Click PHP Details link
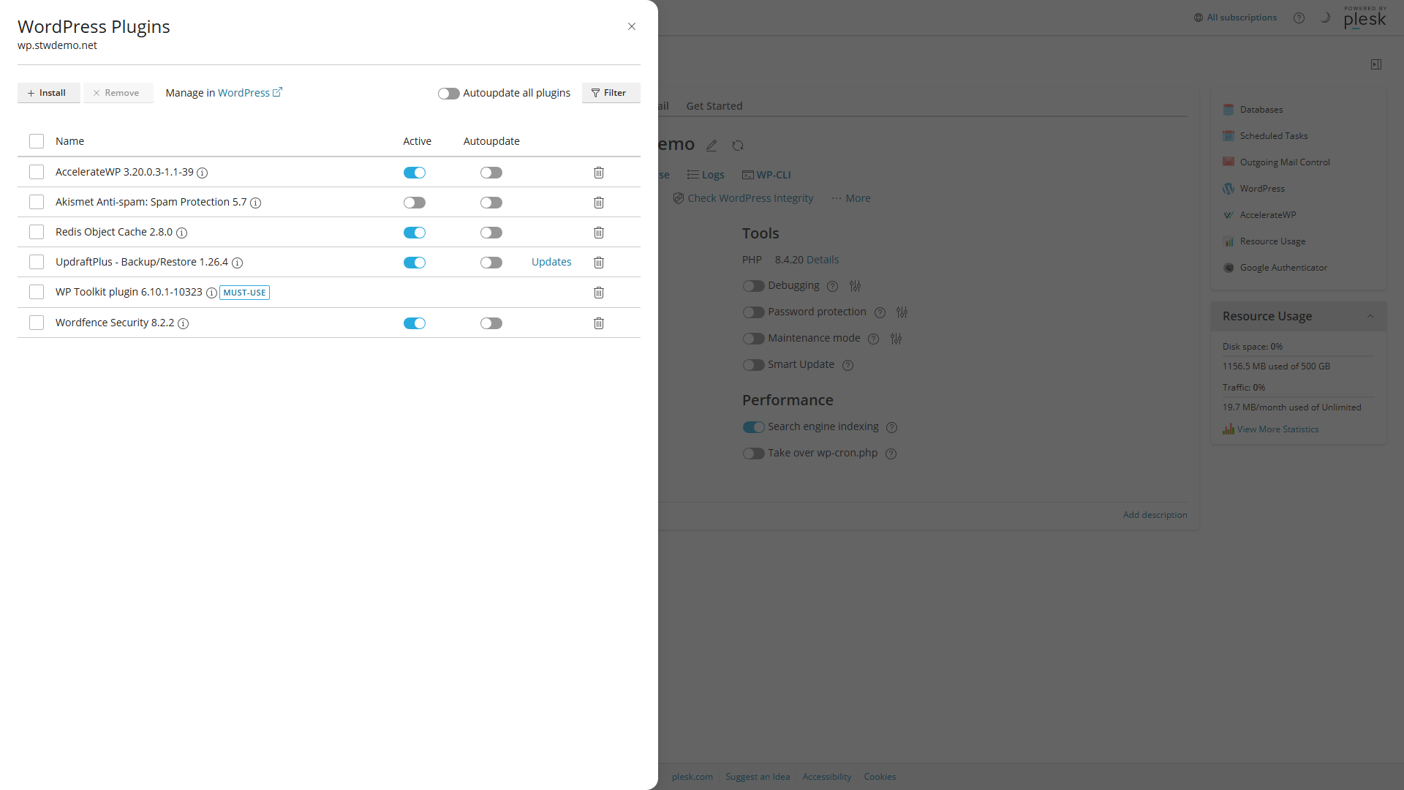The height and width of the screenshot is (790, 1404). (823, 260)
